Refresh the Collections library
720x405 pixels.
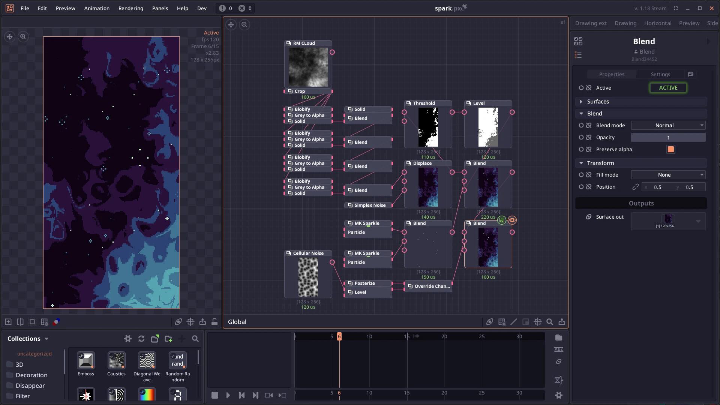(141, 339)
